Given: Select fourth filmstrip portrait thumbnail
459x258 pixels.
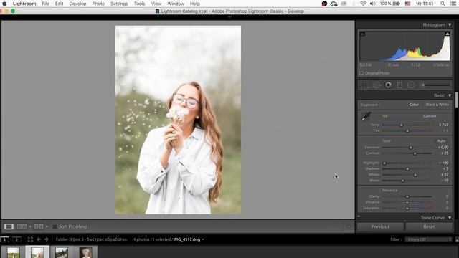Looking at the screenshot, I should pyautogui.click(x=85, y=252).
